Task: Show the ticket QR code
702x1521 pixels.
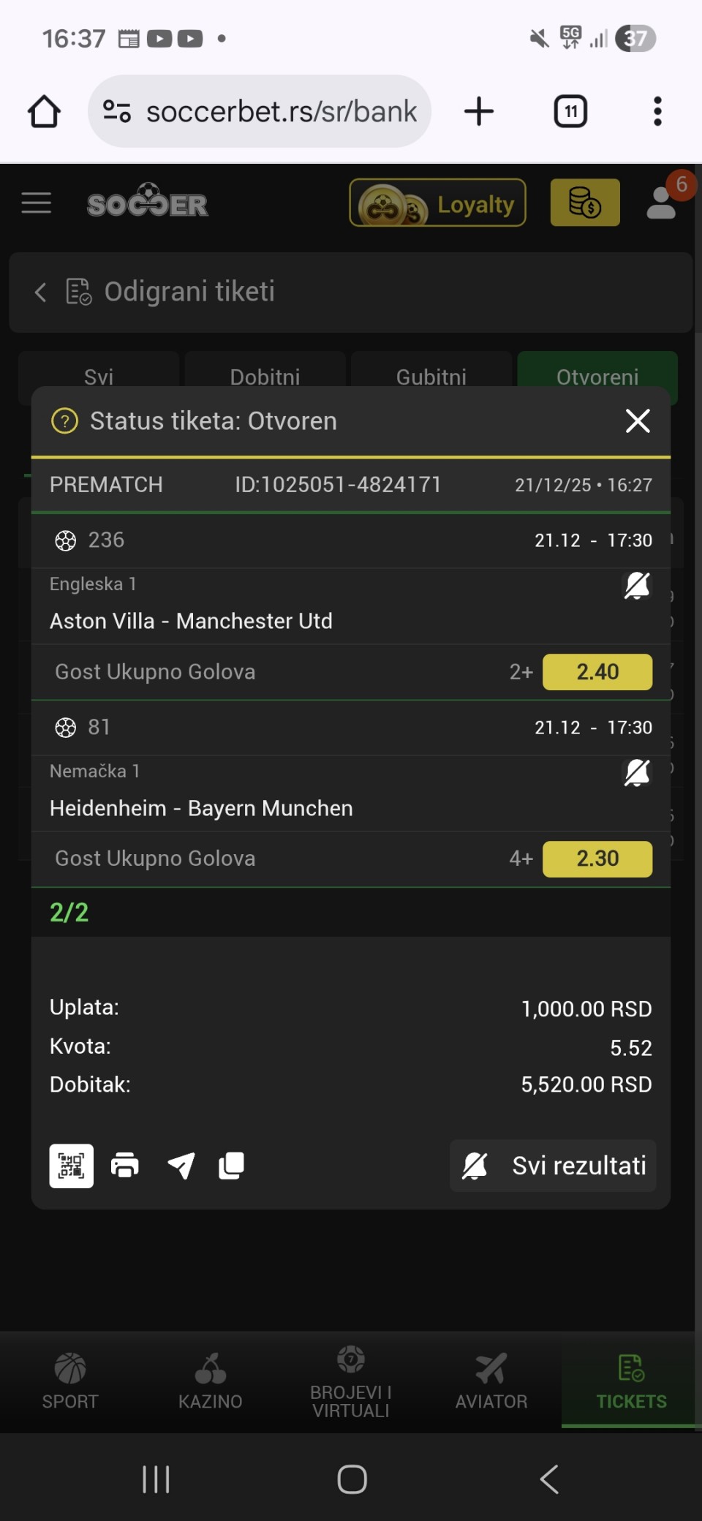Action: point(71,1166)
